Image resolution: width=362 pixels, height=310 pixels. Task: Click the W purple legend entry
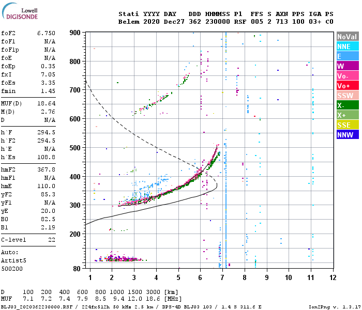[348, 66]
